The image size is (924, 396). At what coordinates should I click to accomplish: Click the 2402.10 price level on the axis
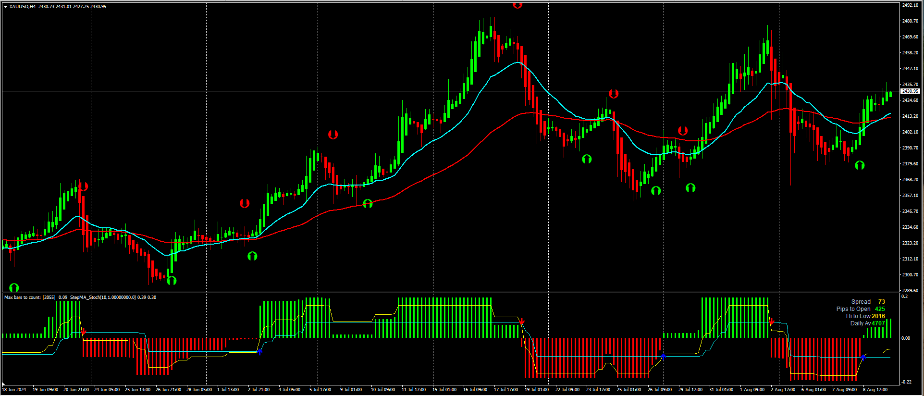[x=910, y=132]
